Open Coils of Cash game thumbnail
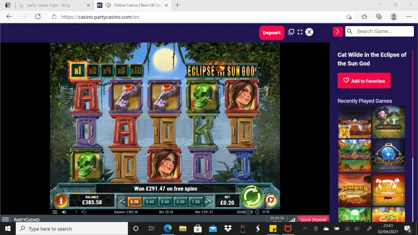418x235 pixels. [389, 156]
